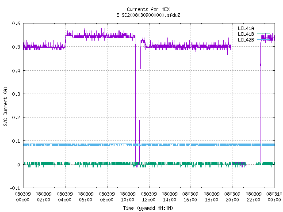The width and height of the screenshot is (283, 212).
Task: Click the 080309 02:00 x-axis tick label
Action: (x=44, y=197)
